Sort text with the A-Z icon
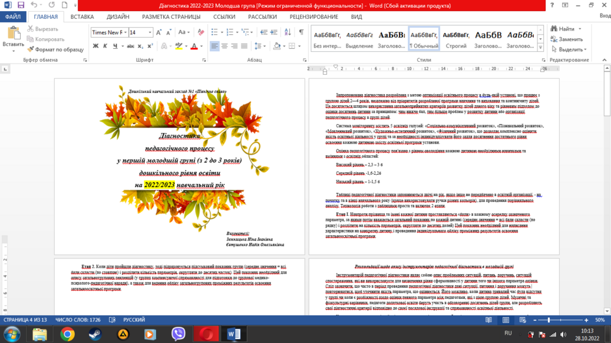The width and height of the screenshot is (611, 343). pos(287,32)
